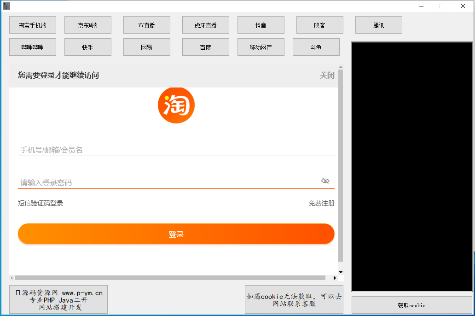Select the 京东m端 platform button

click(88, 25)
